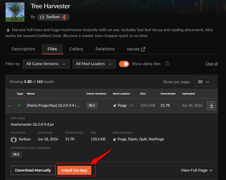Click the 51.7K downloads cell in the row
Screen dimensions: 226x180
click(165, 105)
